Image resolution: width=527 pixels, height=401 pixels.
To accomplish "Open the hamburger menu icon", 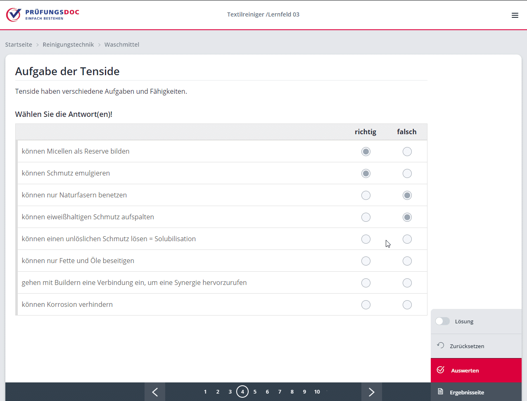I will click(515, 15).
